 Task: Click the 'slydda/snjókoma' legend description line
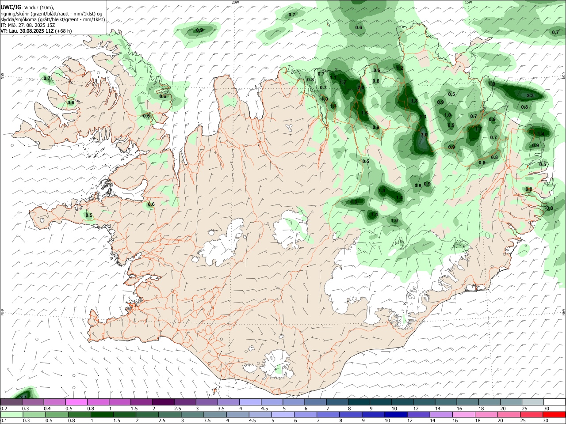[x=53, y=19]
